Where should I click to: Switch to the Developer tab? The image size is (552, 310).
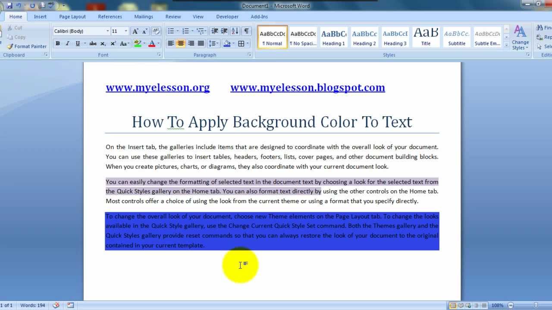[x=227, y=16]
